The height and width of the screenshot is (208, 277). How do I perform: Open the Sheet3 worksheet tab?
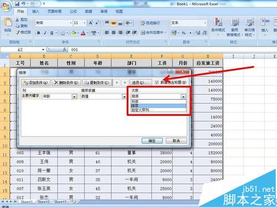click(60, 201)
